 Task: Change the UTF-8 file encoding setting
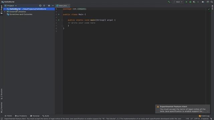point(197,119)
